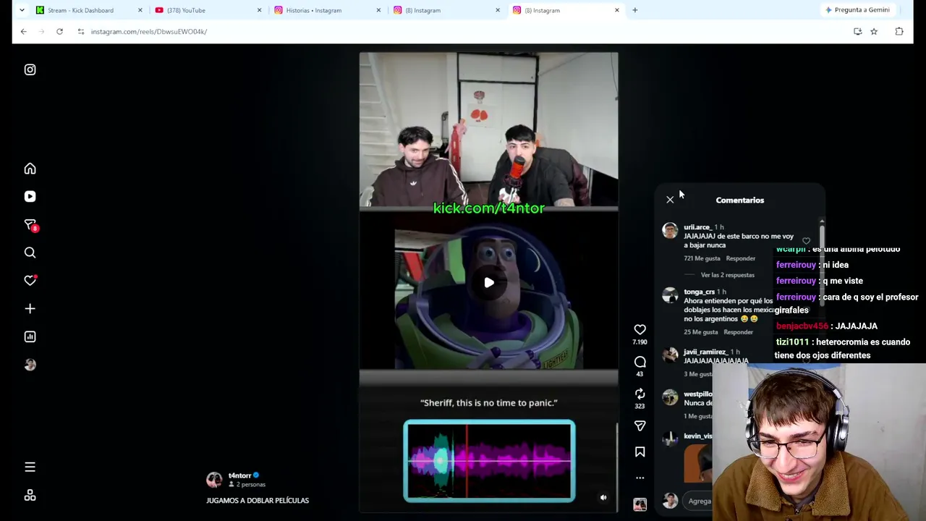The width and height of the screenshot is (926, 521).
Task: Show the '2 personas' tagged users
Action: [247, 485]
